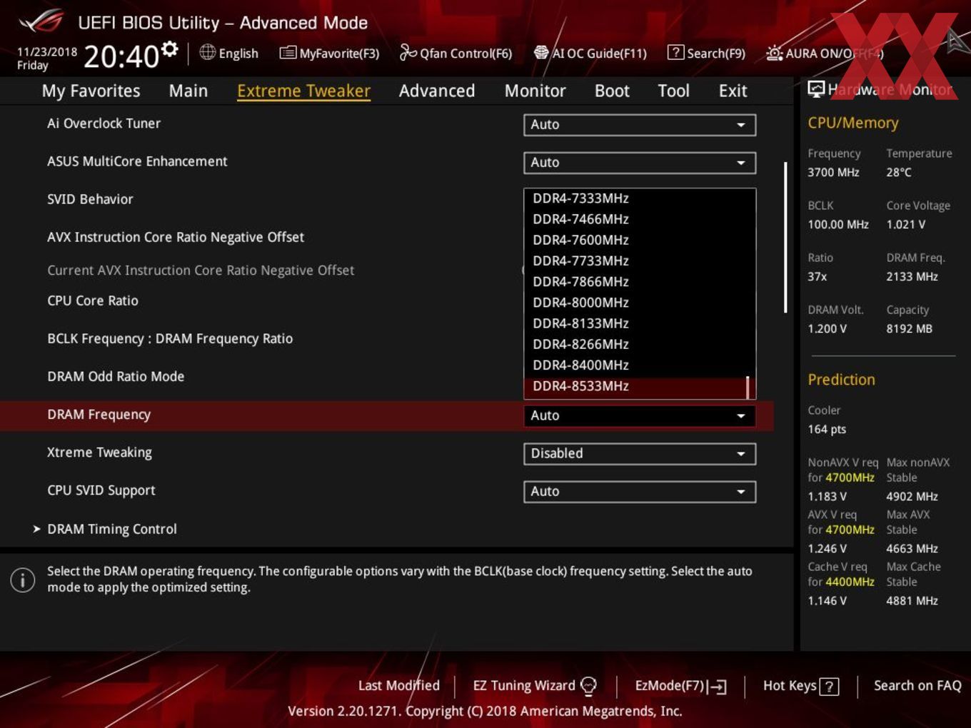Select the Extreme Tweaker tab
971x728 pixels.
pyautogui.click(x=303, y=91)
